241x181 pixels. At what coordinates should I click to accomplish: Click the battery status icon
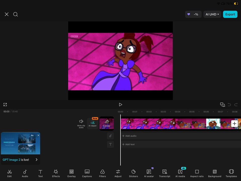[x=236, y=4]
